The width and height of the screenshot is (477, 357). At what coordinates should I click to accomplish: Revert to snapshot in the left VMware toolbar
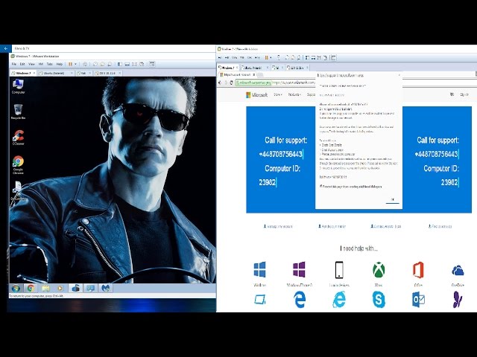click(x=103, y=64)
